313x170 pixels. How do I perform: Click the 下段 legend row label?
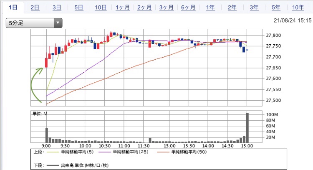click(x=38, y=165)
